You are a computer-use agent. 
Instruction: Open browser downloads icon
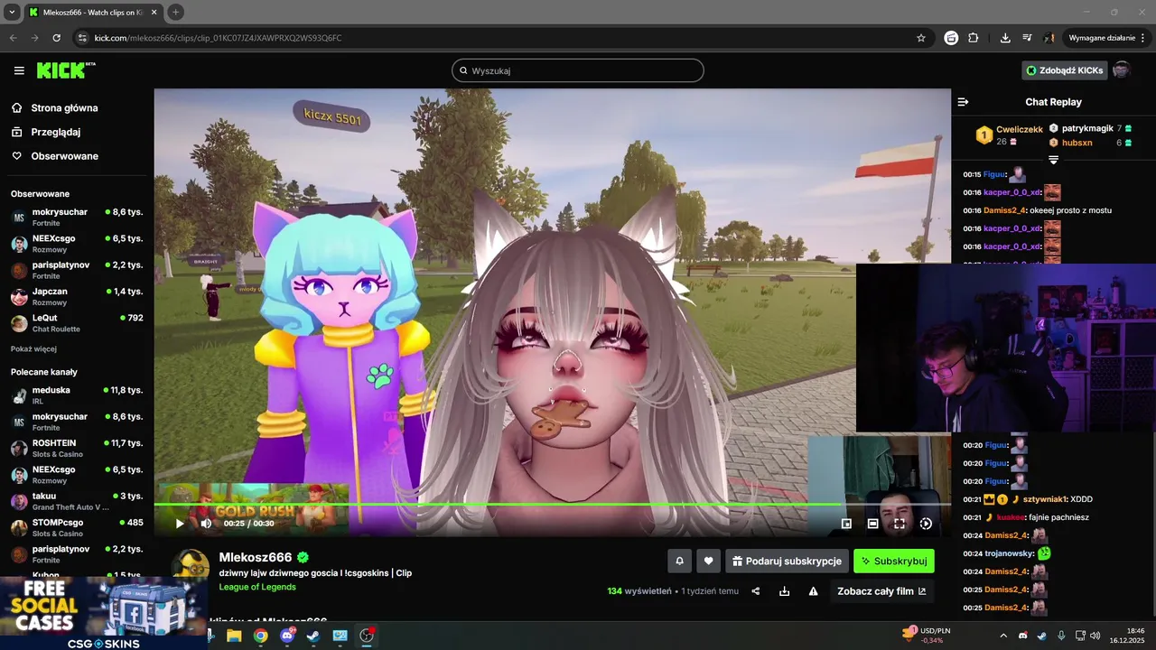click(1005, 38)
